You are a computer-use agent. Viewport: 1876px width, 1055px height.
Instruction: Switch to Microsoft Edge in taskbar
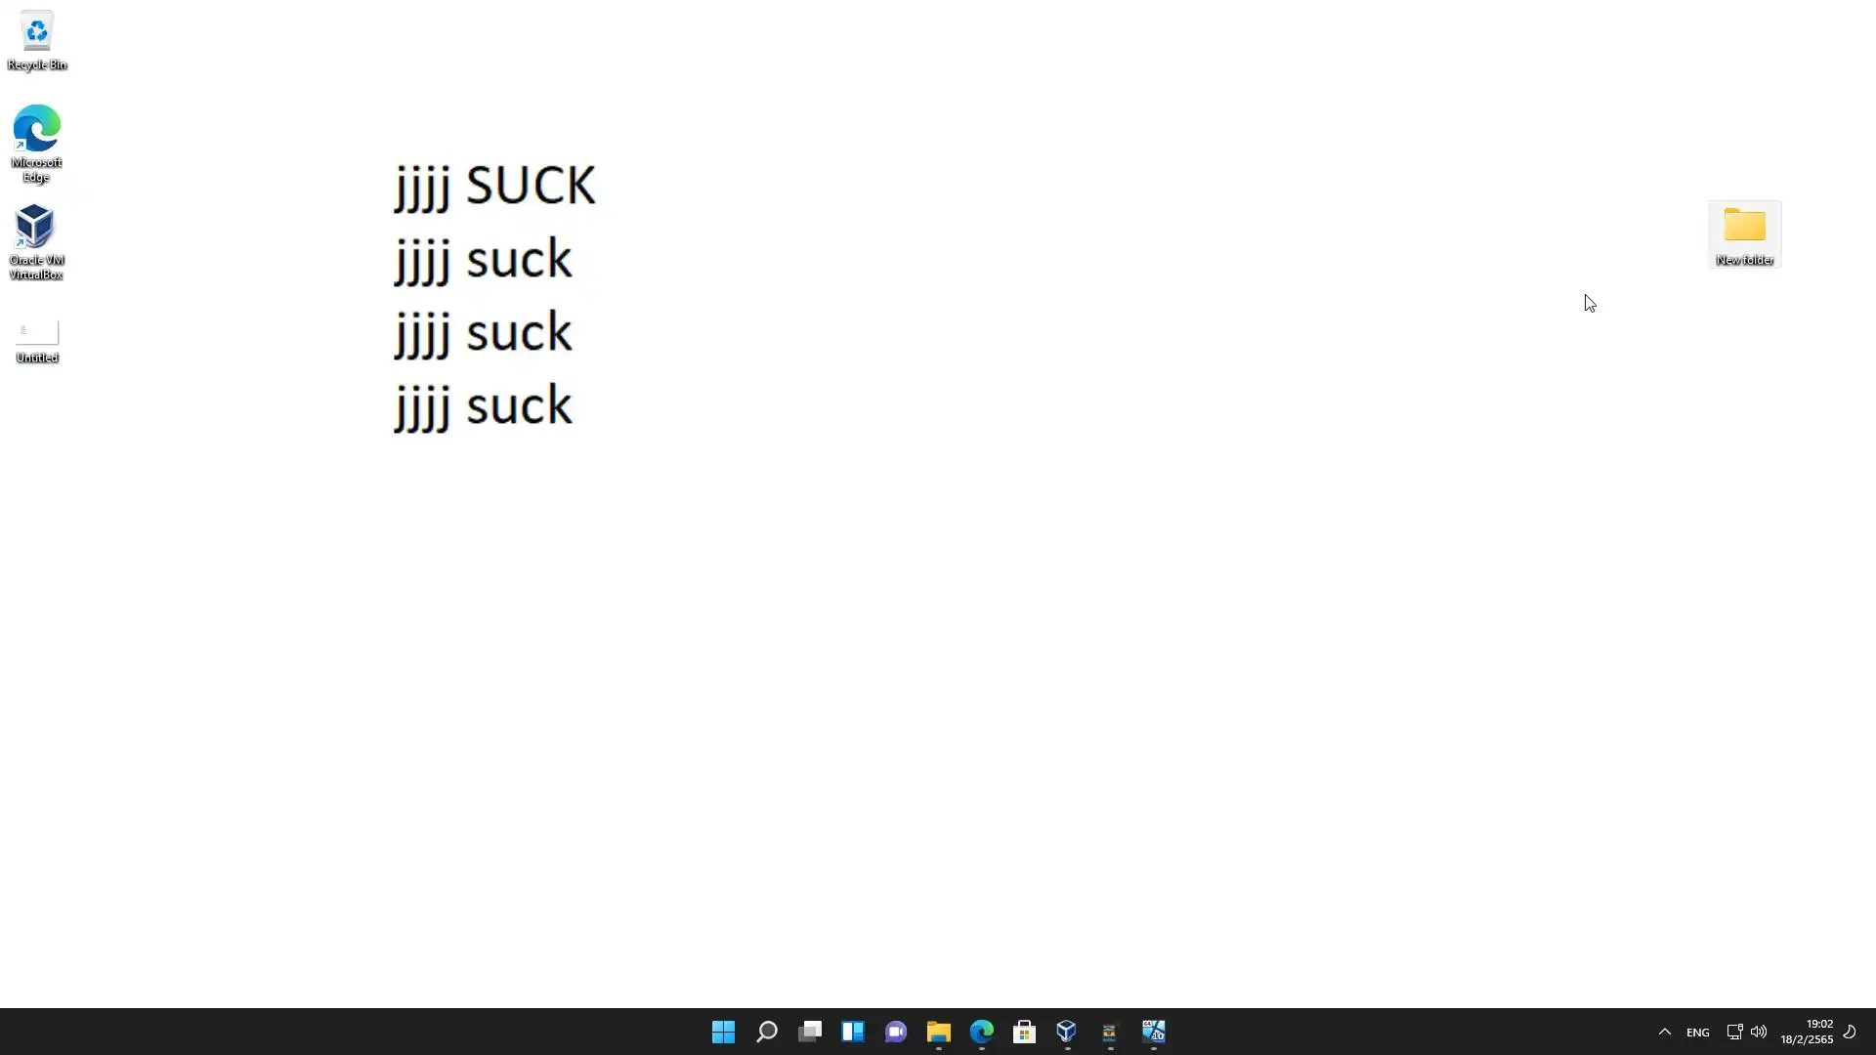(982, 1032)
